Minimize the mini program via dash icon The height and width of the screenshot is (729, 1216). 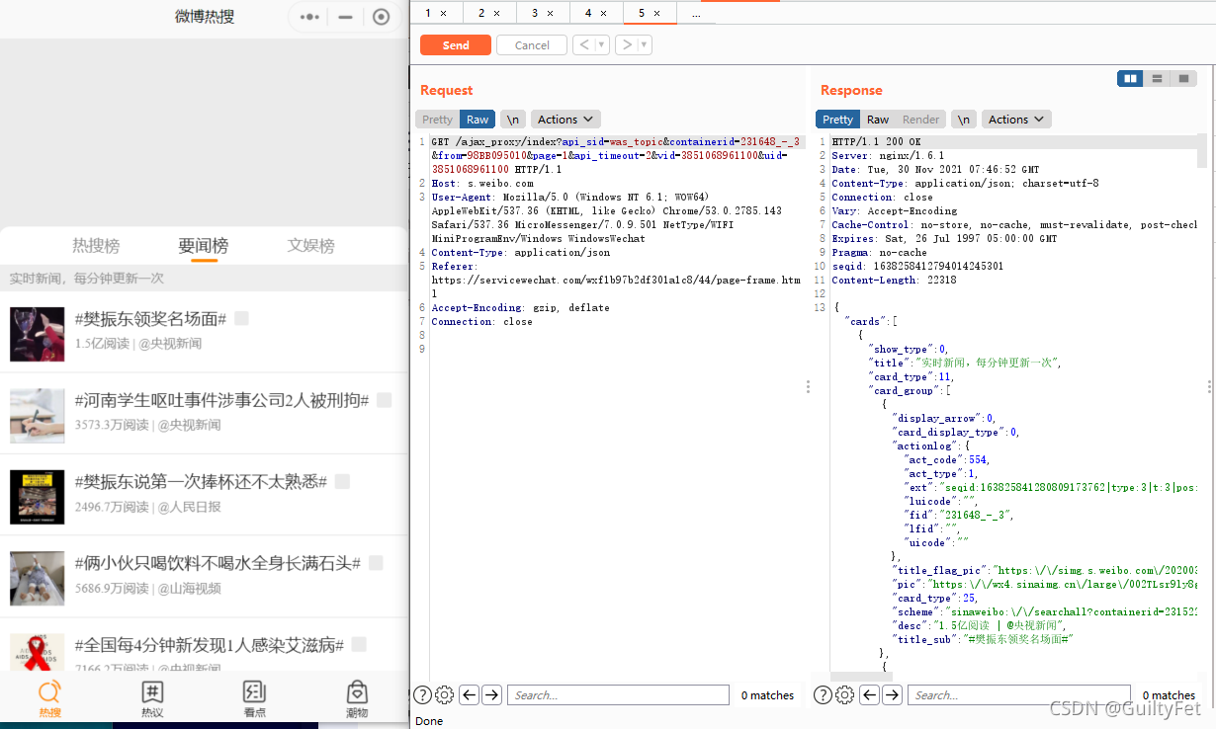pos(345,17)
